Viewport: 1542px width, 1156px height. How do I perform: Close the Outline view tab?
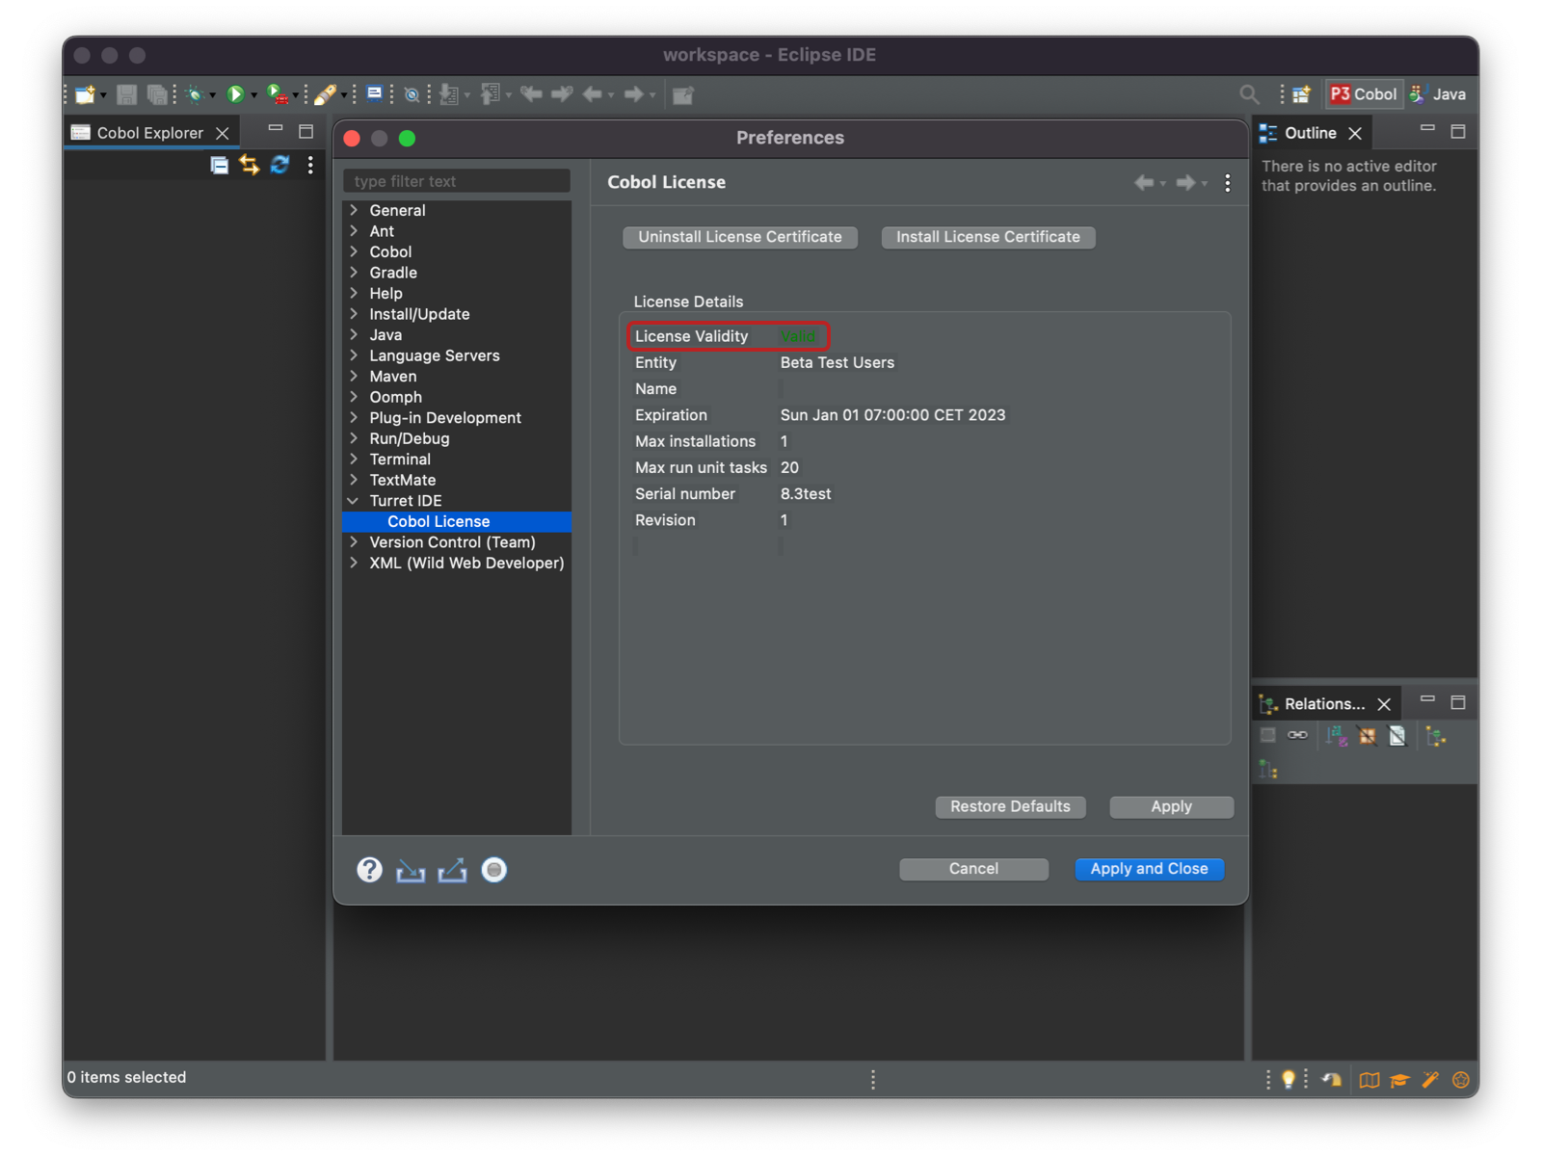[1355, 133]
